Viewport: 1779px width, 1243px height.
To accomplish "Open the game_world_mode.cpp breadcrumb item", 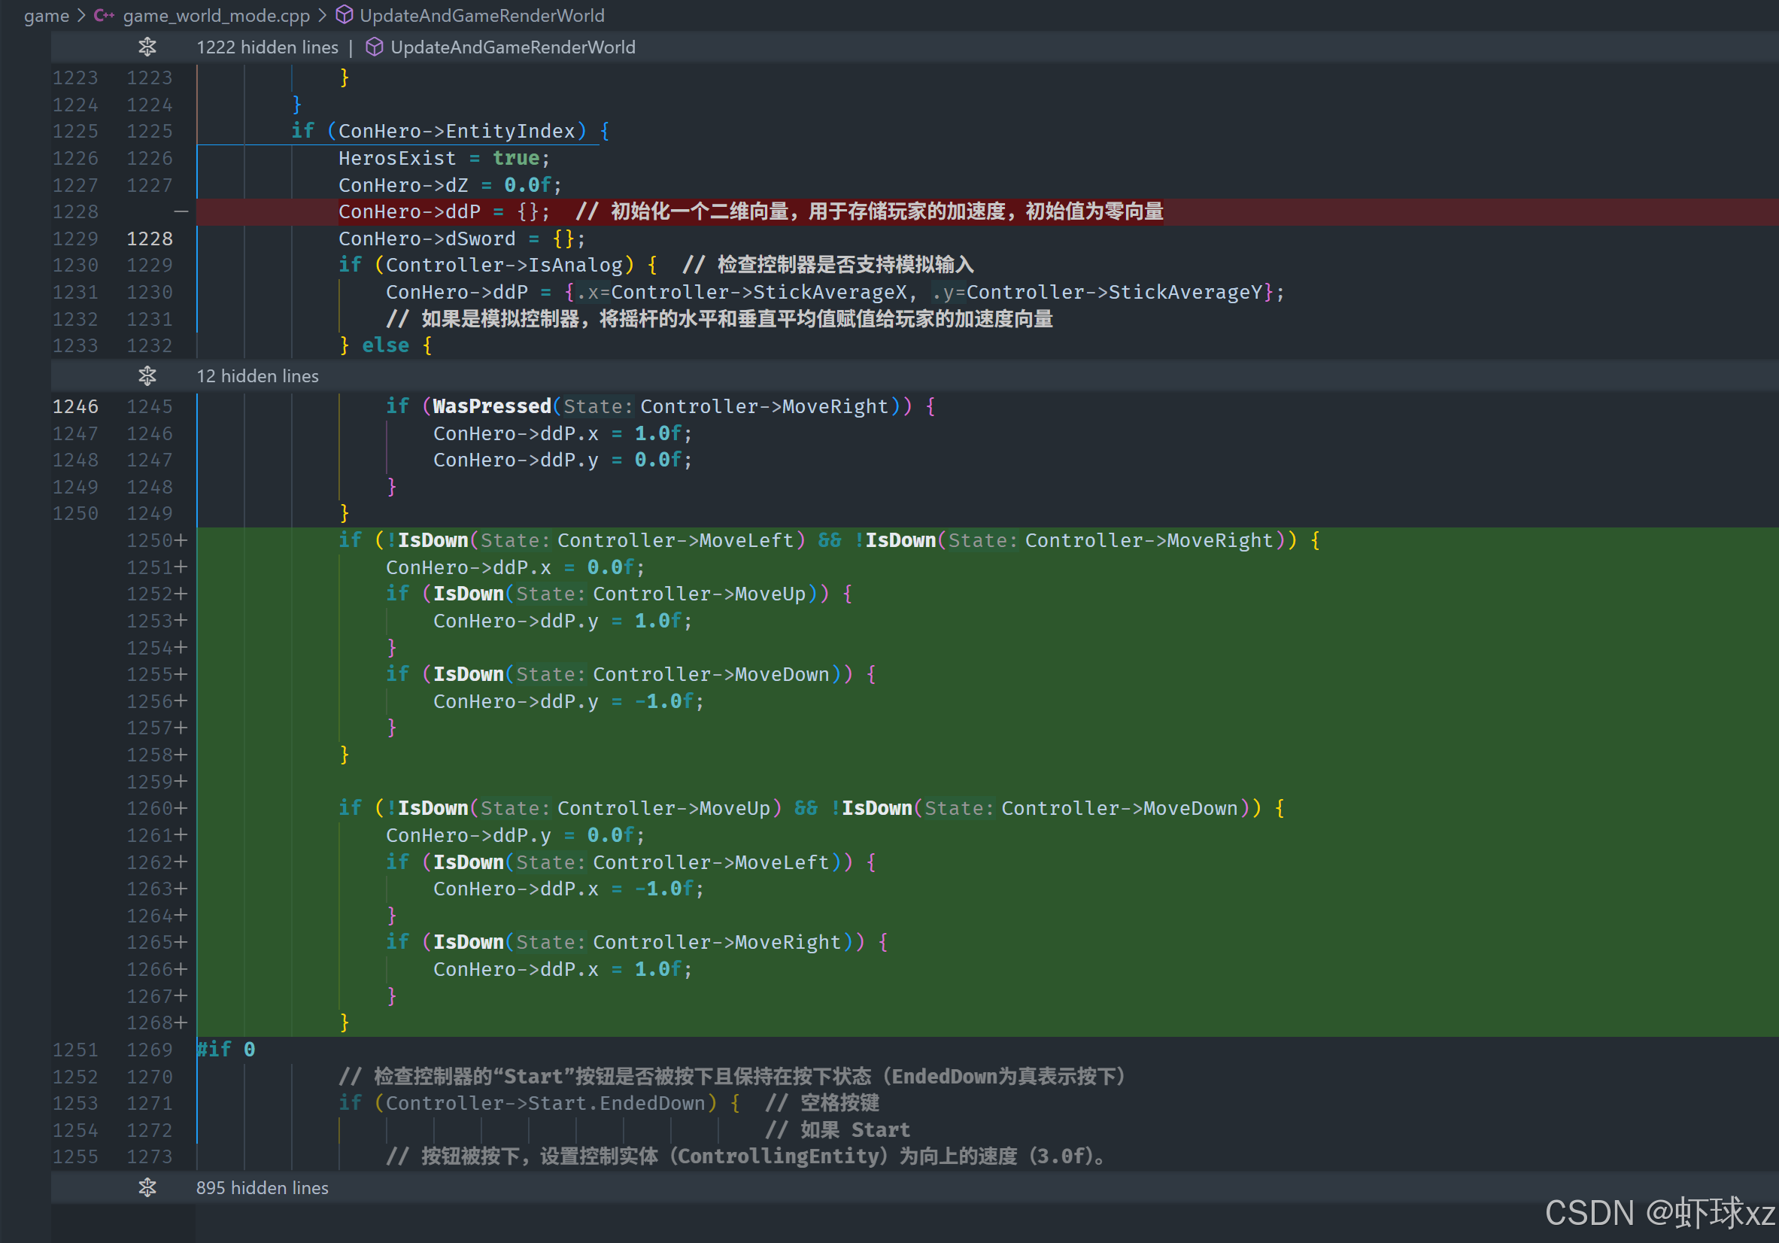I will tap(216, 16).
